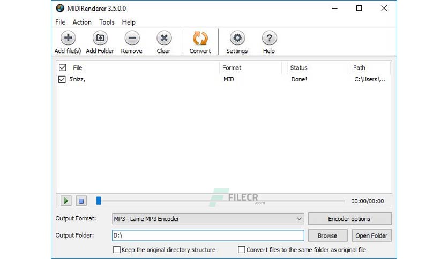Click the C:\Users\... path cell

coord(370,79)
